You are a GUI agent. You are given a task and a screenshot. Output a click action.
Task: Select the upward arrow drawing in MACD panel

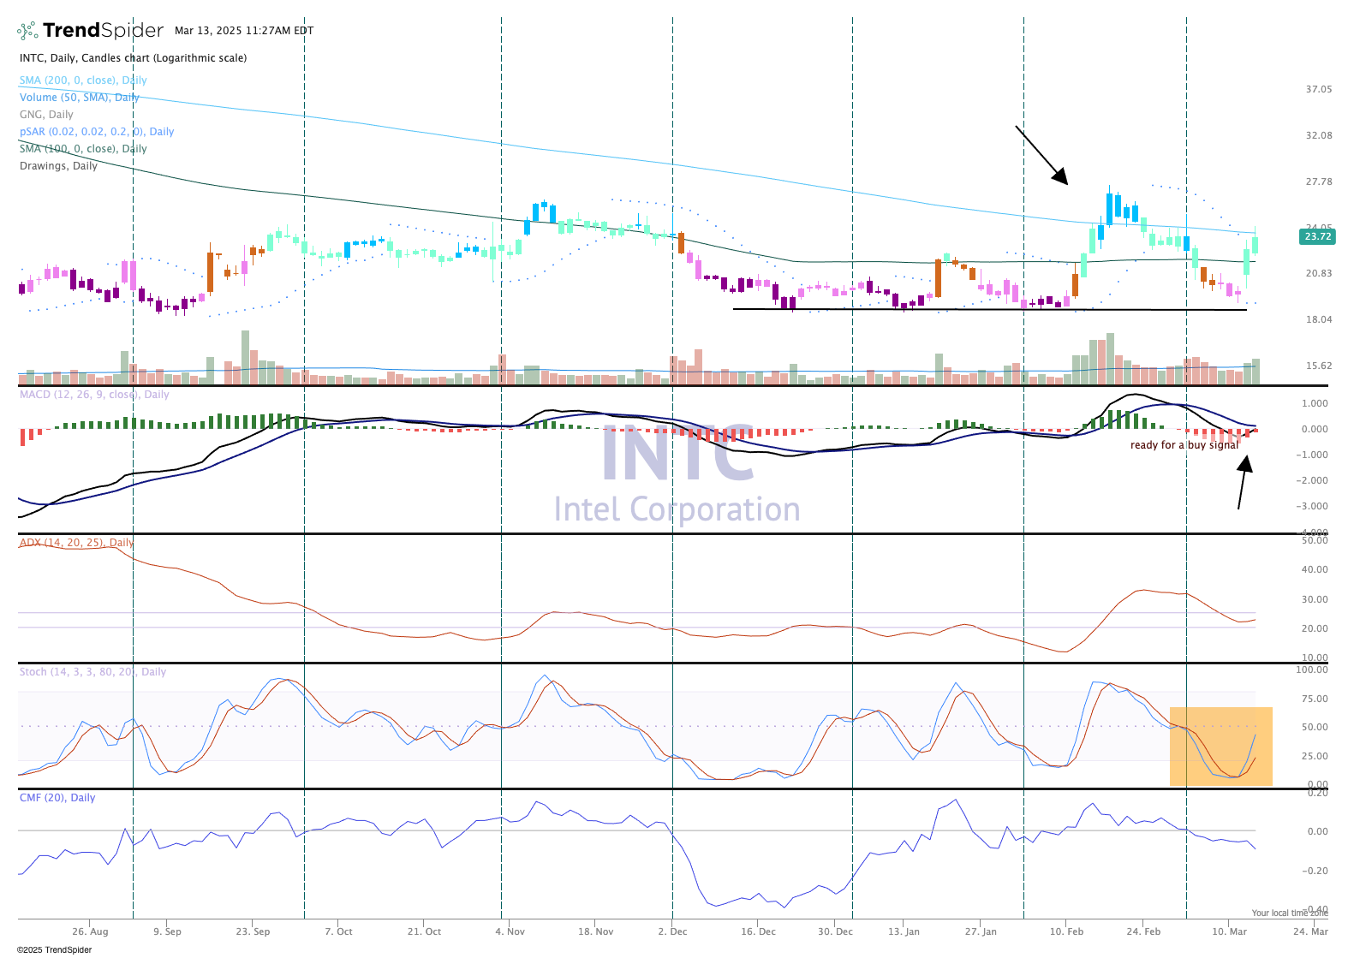tap(1243, 483)
